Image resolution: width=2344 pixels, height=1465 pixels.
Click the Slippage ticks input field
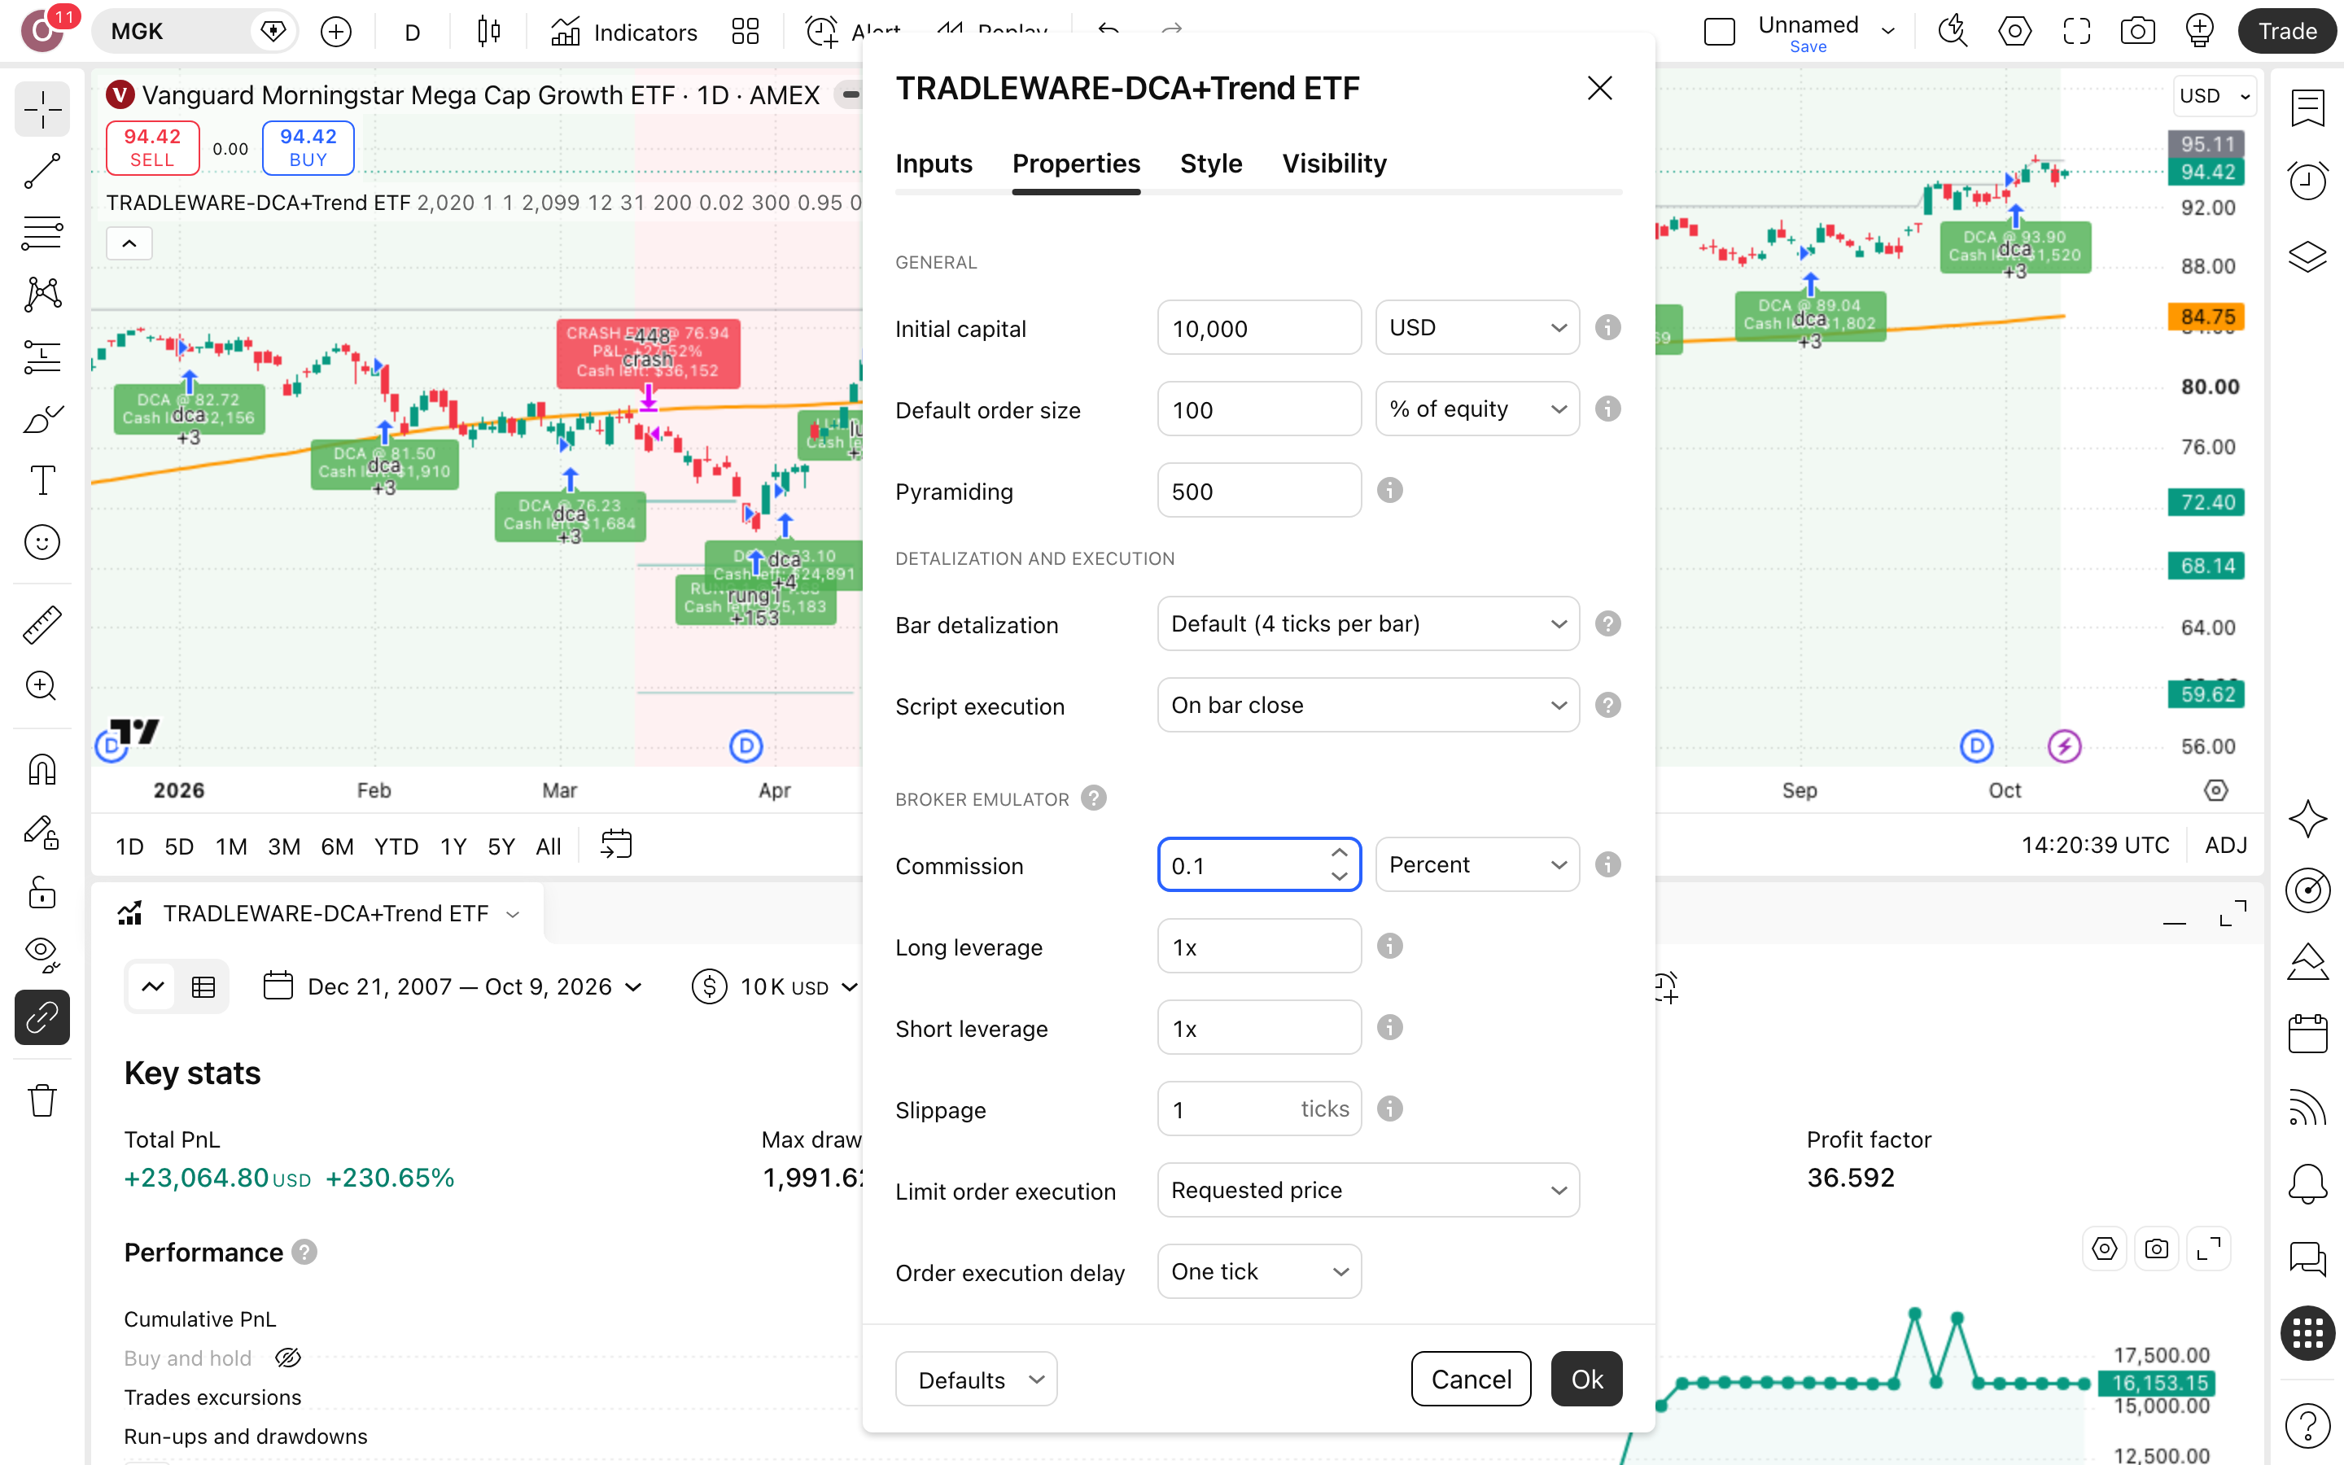click(x=1258, y=1109)
